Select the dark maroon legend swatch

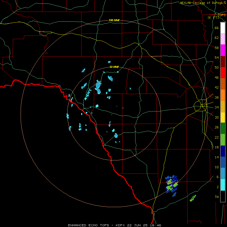(x=223, y=62)
